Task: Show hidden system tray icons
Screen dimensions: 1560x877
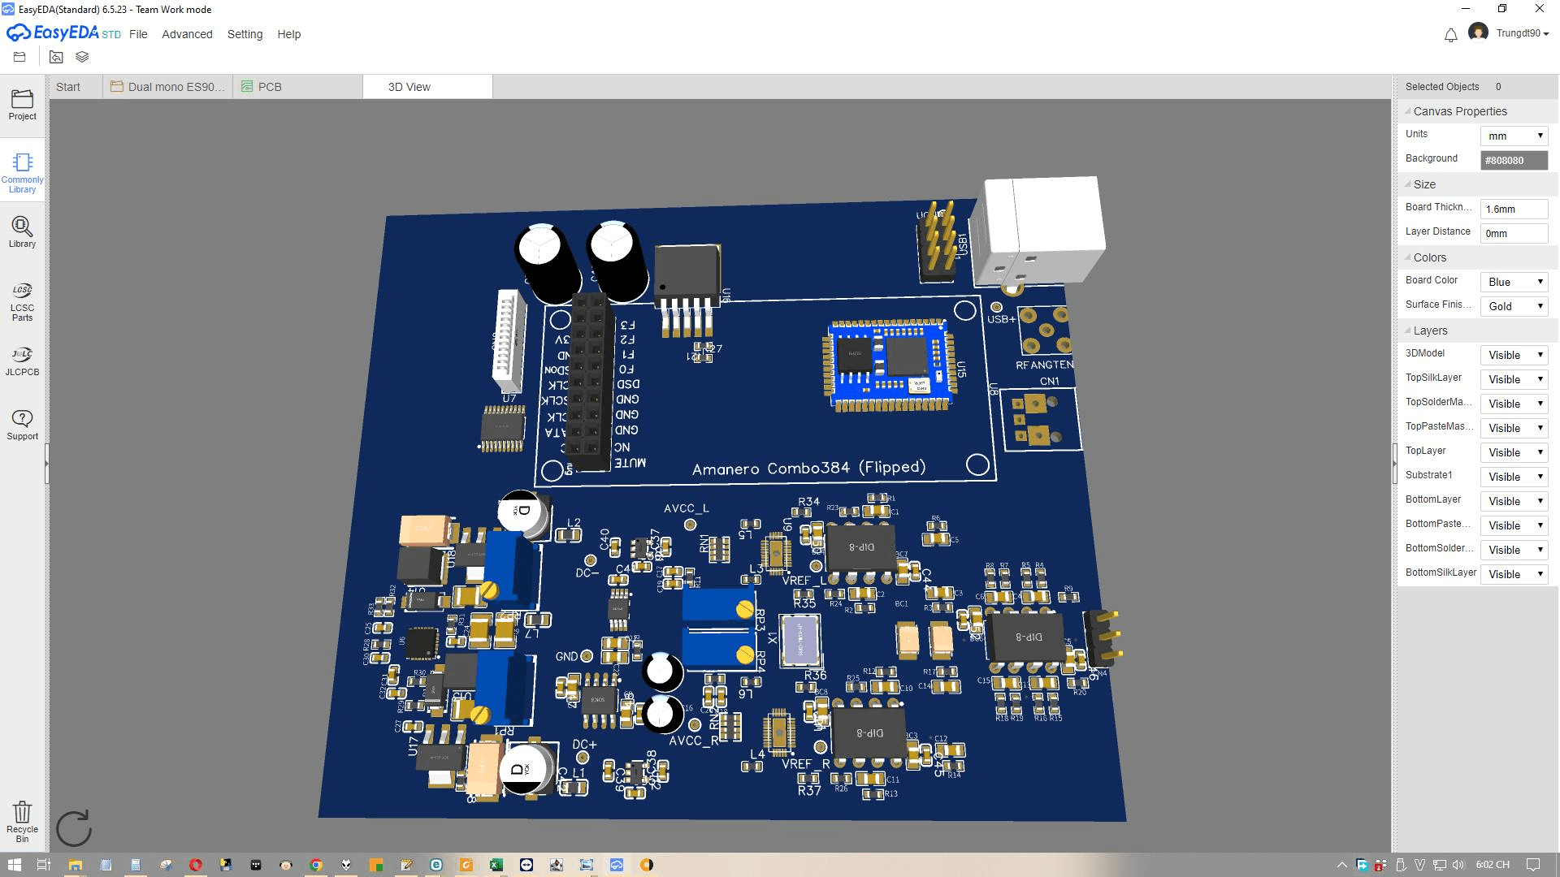Action: pos(1341,865)
